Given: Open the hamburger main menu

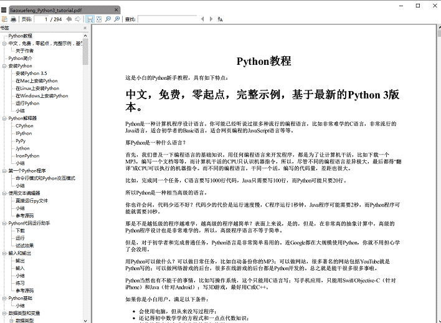Looking at the screenshot, I should coord(4,10).
